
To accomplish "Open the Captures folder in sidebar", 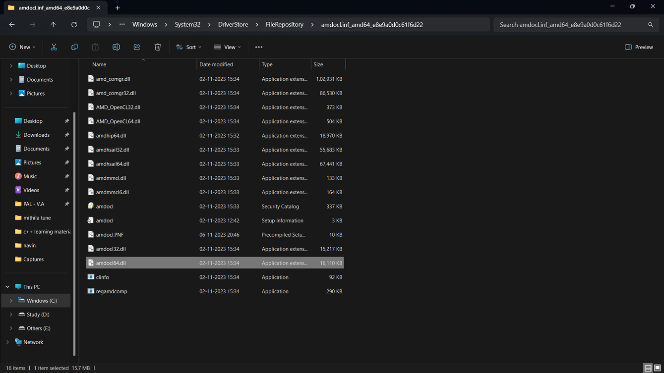I will pos(33,260).
